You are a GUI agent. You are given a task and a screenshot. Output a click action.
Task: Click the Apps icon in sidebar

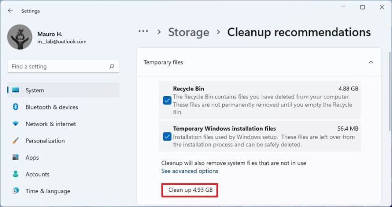16,157
